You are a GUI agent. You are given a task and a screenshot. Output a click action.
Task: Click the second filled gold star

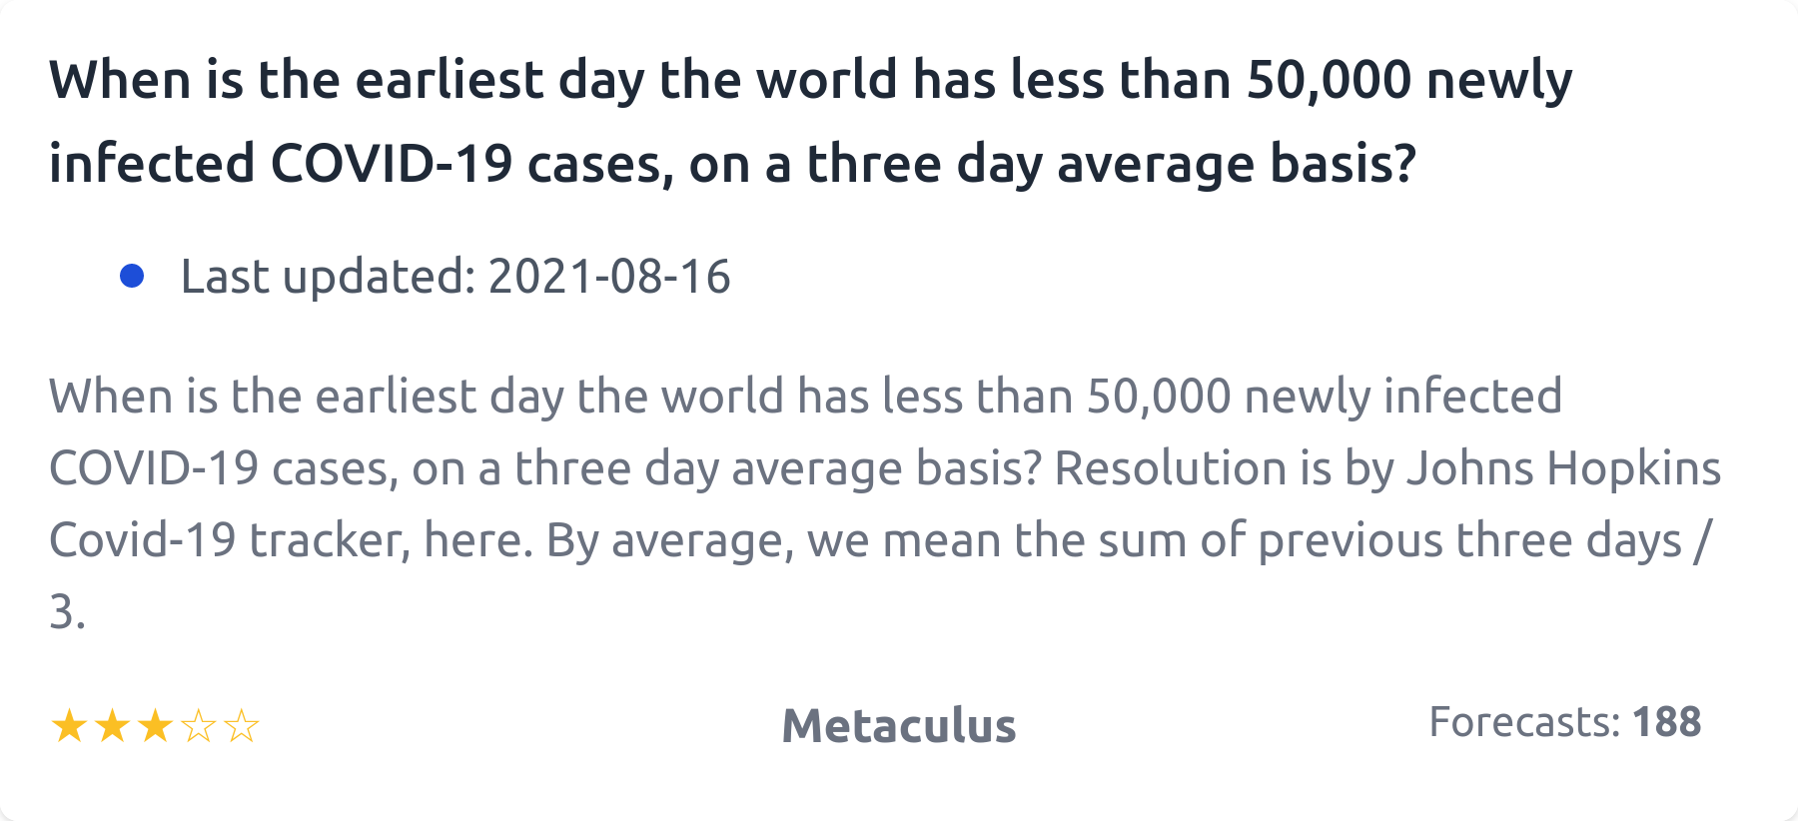tap(112, 726)
